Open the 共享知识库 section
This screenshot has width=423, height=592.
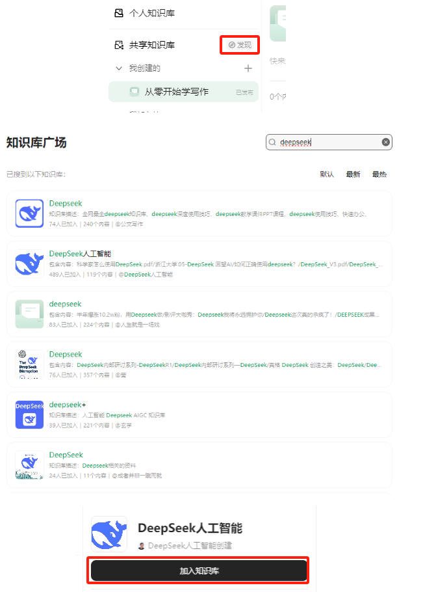point(152,45)
